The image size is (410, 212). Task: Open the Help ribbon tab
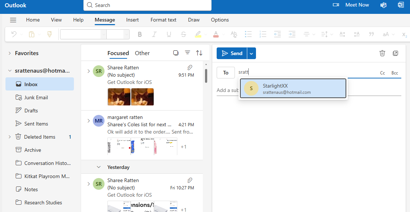(78, 20)
